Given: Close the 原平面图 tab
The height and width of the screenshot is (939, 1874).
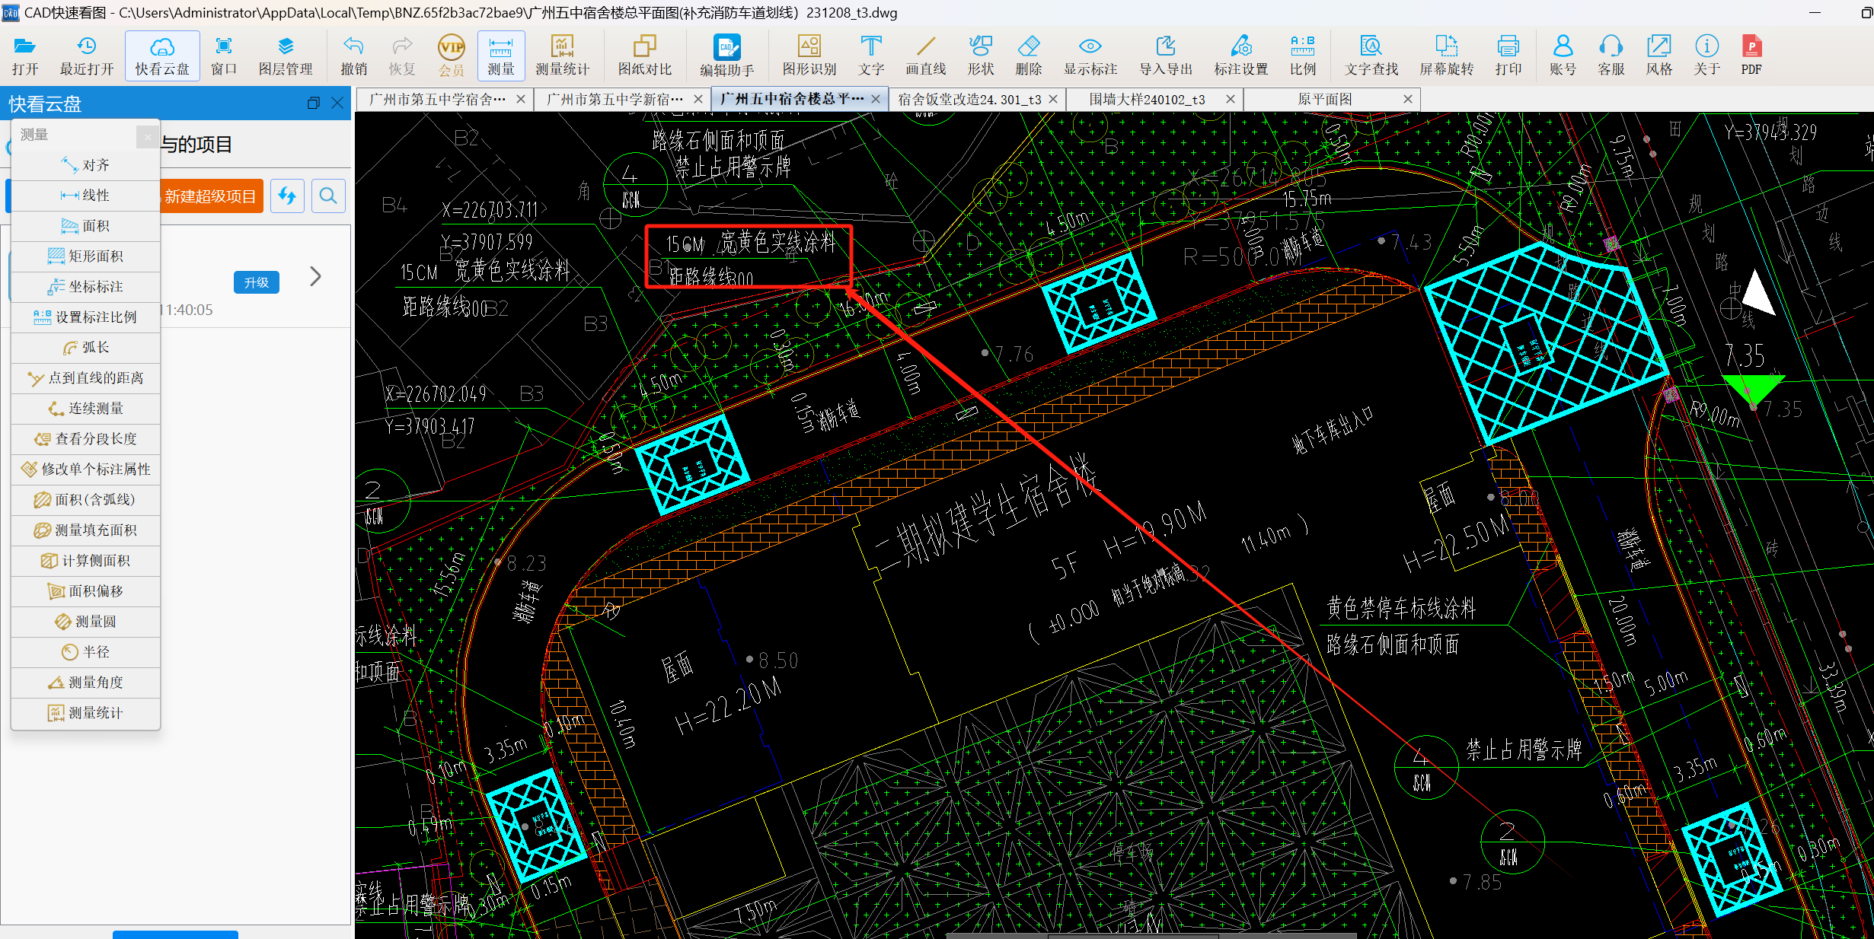Looking at the screenshot, I should pos(1408,99).
